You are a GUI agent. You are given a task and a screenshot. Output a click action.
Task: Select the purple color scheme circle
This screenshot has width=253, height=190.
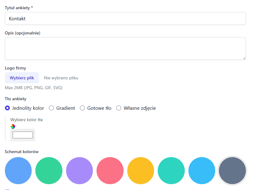tap(79, 171)
